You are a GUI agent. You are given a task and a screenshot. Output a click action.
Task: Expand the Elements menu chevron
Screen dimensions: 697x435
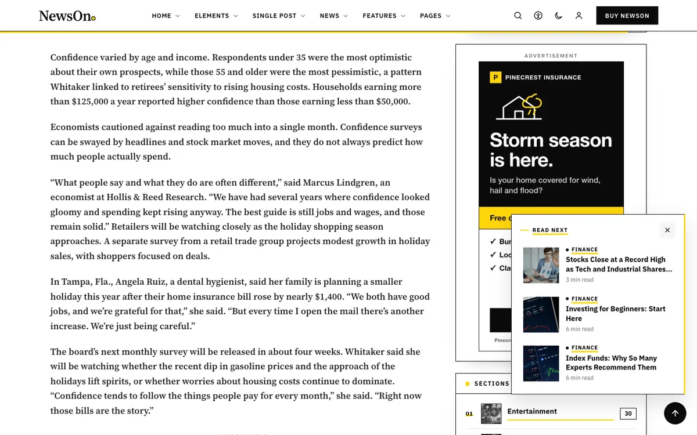point(235,16)
